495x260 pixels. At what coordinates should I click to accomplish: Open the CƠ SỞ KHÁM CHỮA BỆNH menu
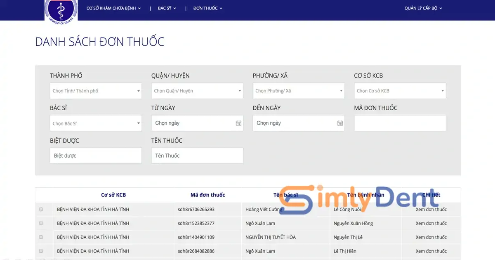113,8
